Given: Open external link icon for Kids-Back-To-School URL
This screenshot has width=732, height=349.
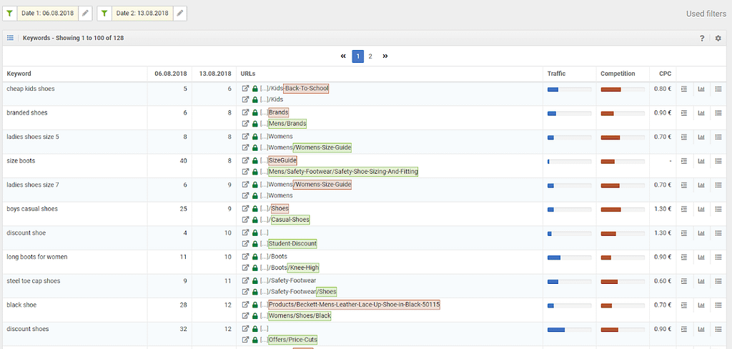Looking at the screenshot, I should 246,89.
